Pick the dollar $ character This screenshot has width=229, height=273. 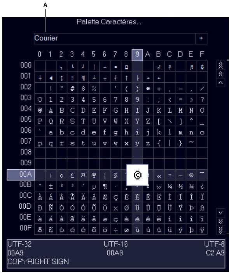tap(83, 89)
